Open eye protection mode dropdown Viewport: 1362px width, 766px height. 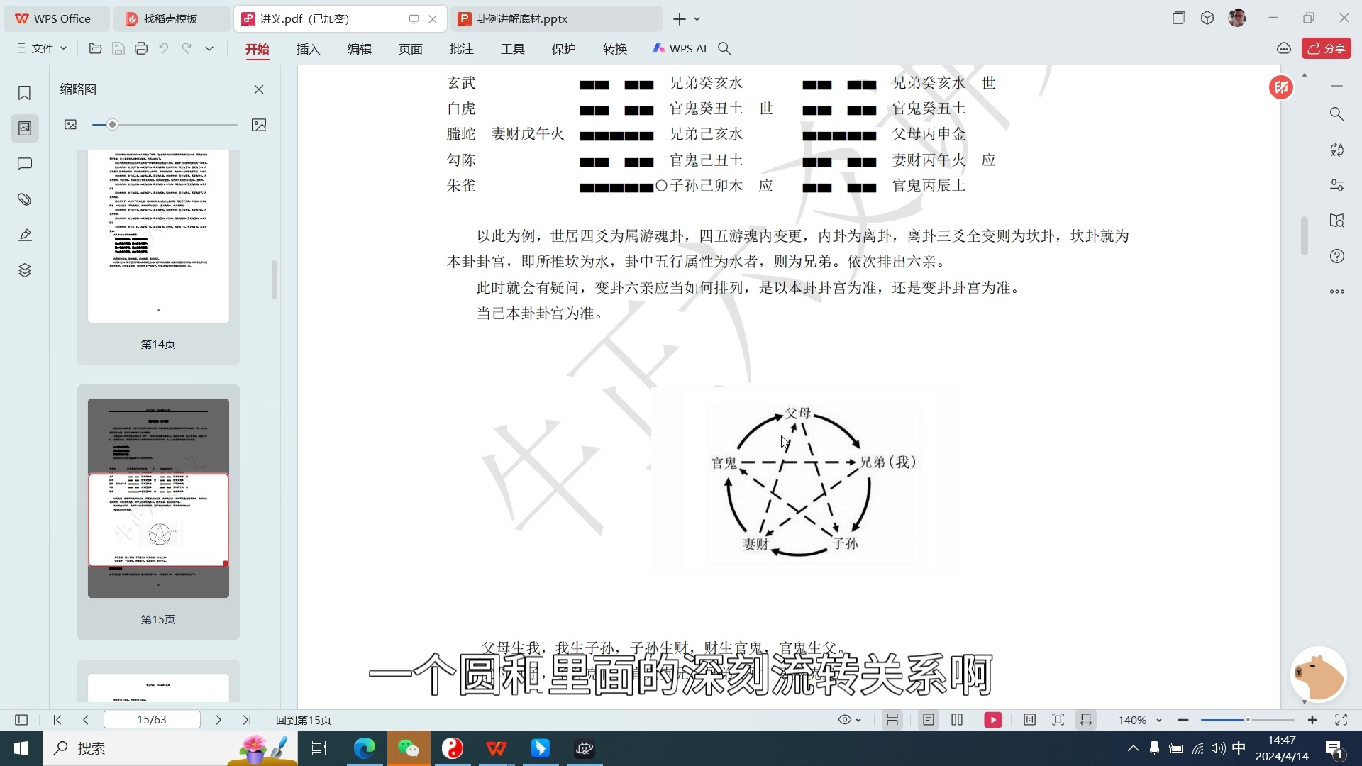pos(849,720)
